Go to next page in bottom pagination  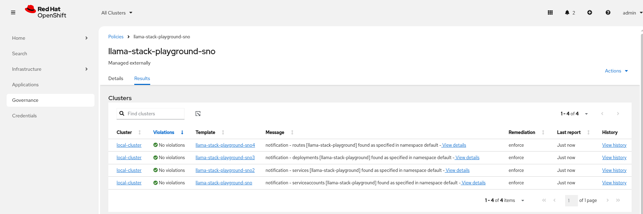(607, 200)
